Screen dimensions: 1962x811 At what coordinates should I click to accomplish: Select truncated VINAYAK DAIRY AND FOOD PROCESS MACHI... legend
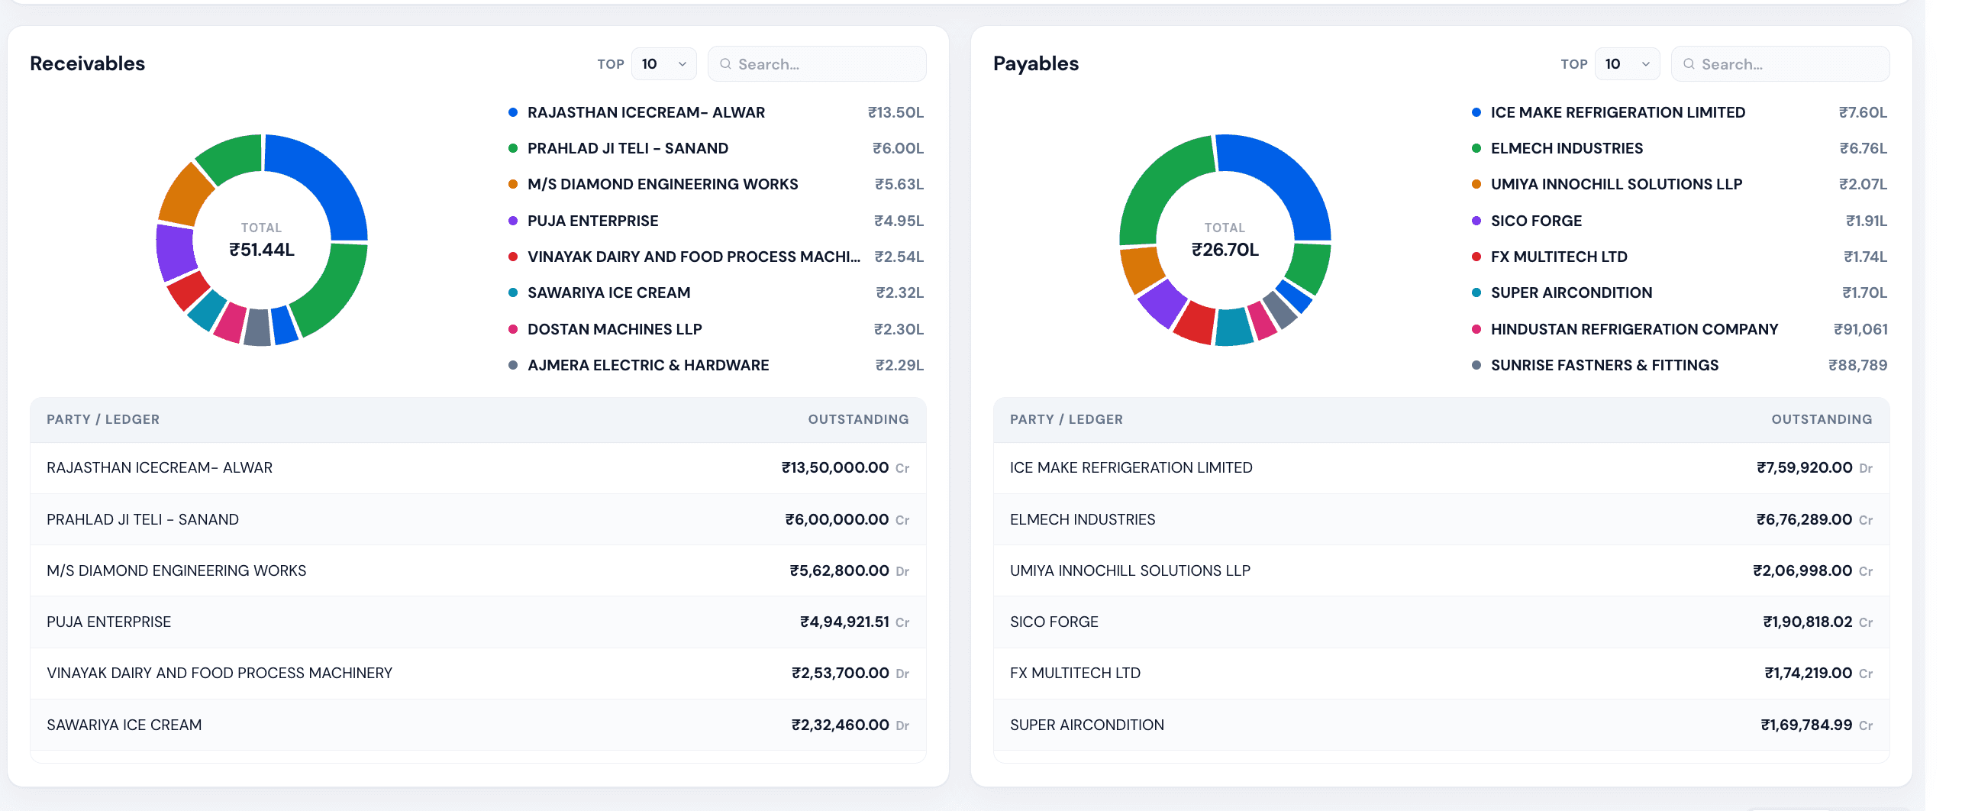(716, 257)
